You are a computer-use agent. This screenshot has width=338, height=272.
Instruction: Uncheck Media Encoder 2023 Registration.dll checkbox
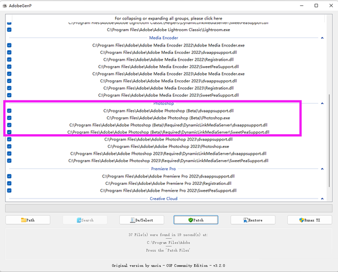[10, 88]
